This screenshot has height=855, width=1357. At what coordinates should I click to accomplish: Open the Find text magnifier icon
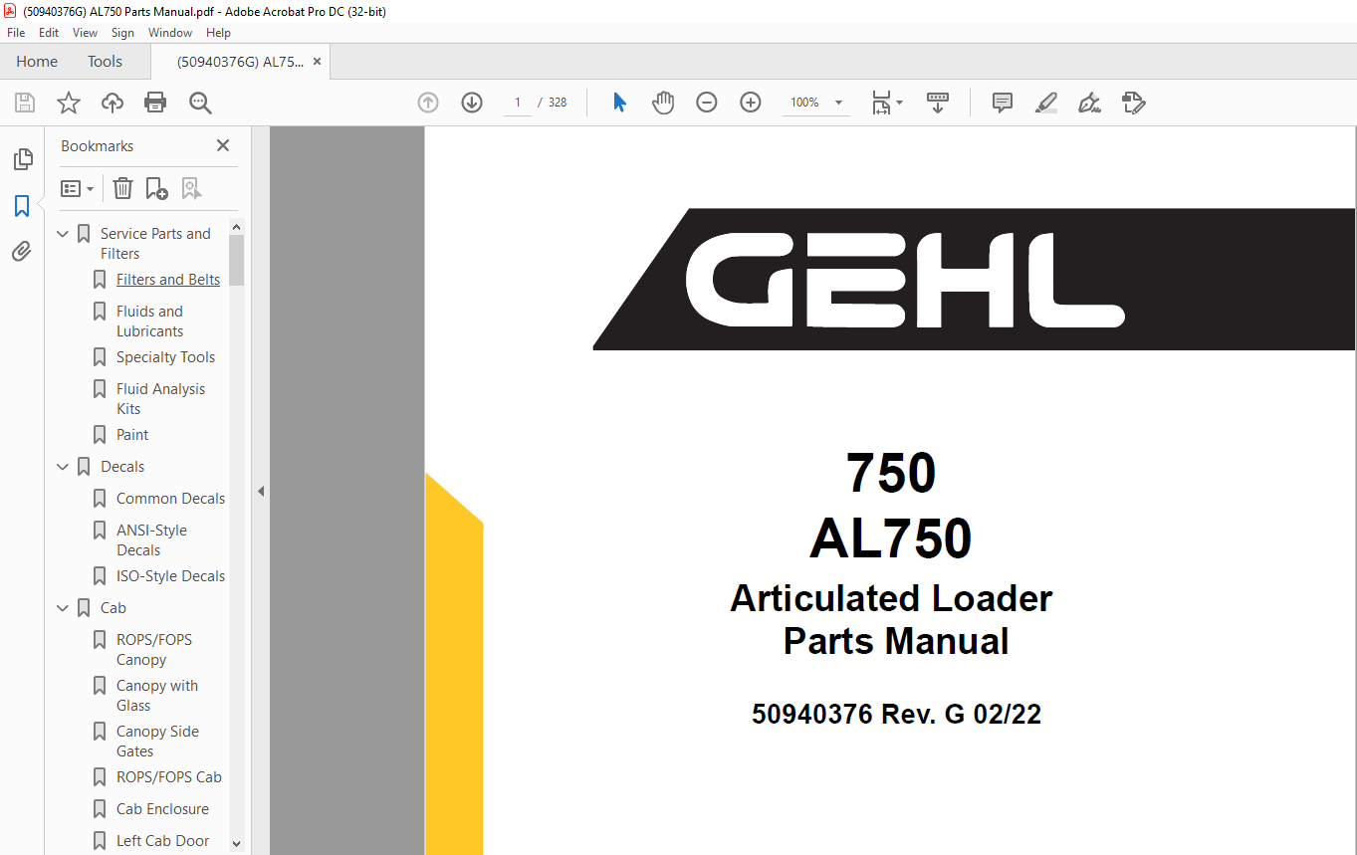pos(200,103)
